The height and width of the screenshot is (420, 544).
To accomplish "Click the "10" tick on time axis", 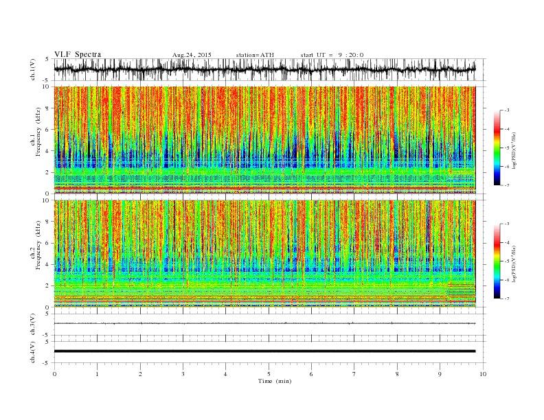I will coord(483,374).
